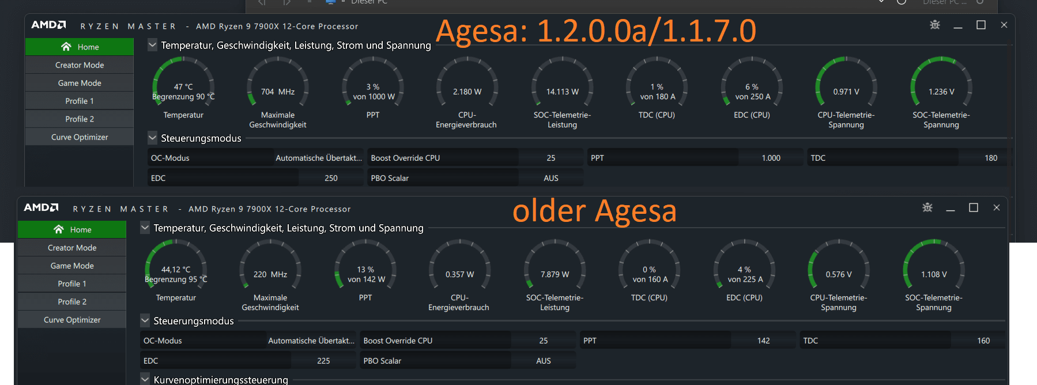Collapse the Steuerungsmodus section in the lower window
Viewport: 1037px width, 385px height.
pyautogui.click(x=145, y=320)
